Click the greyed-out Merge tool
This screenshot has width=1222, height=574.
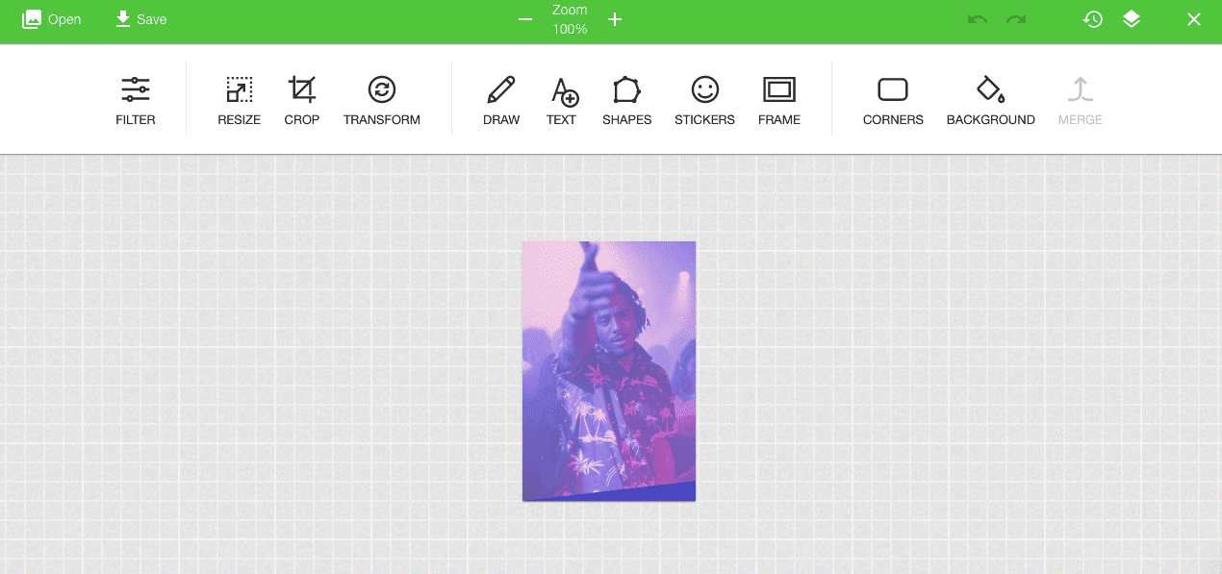point(1081,100)
